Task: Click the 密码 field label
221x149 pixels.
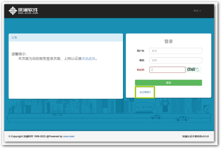Action: click(141, 60)
